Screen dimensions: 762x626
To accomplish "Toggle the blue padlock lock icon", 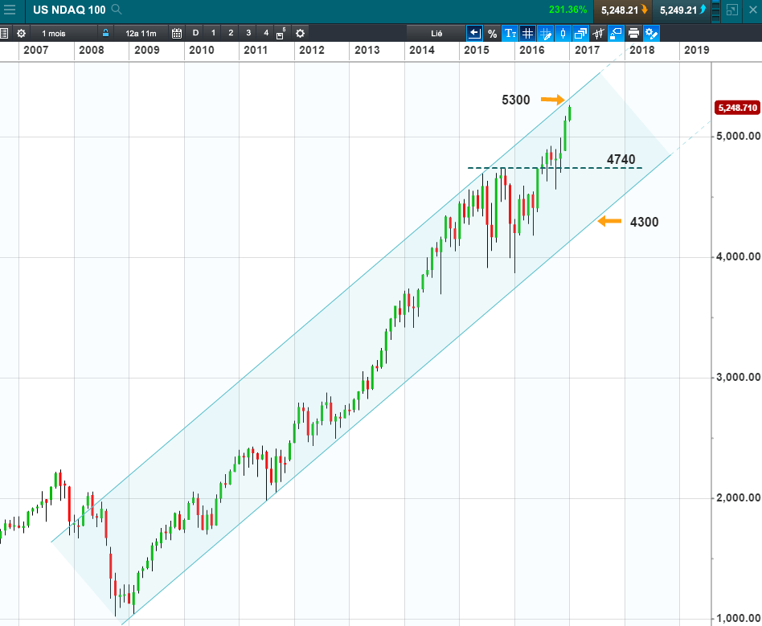I will click(105, 33).
